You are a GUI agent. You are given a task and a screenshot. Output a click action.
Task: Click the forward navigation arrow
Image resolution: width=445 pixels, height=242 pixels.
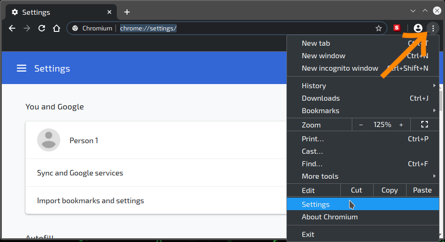(27, 28)
